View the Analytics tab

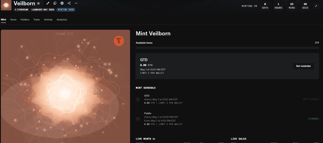pos(62,20)
